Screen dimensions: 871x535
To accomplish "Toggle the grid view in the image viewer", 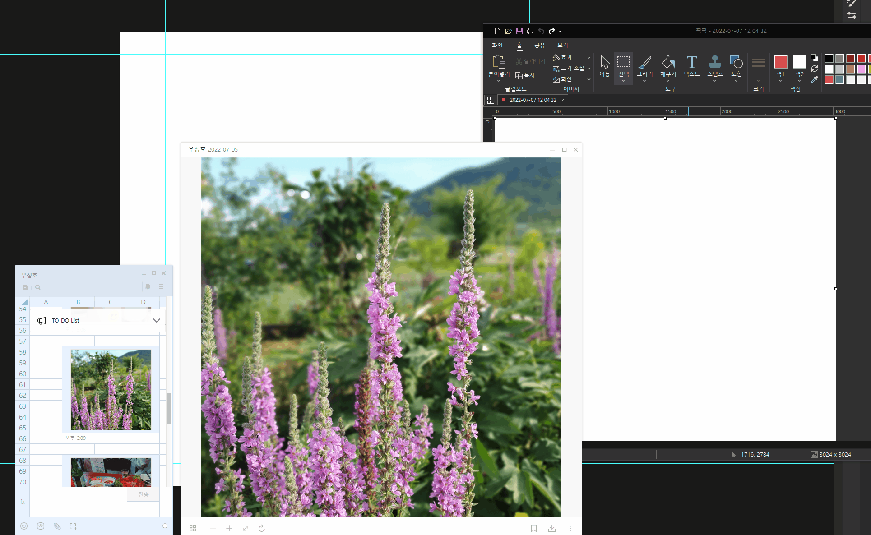I will coord(193,528).
